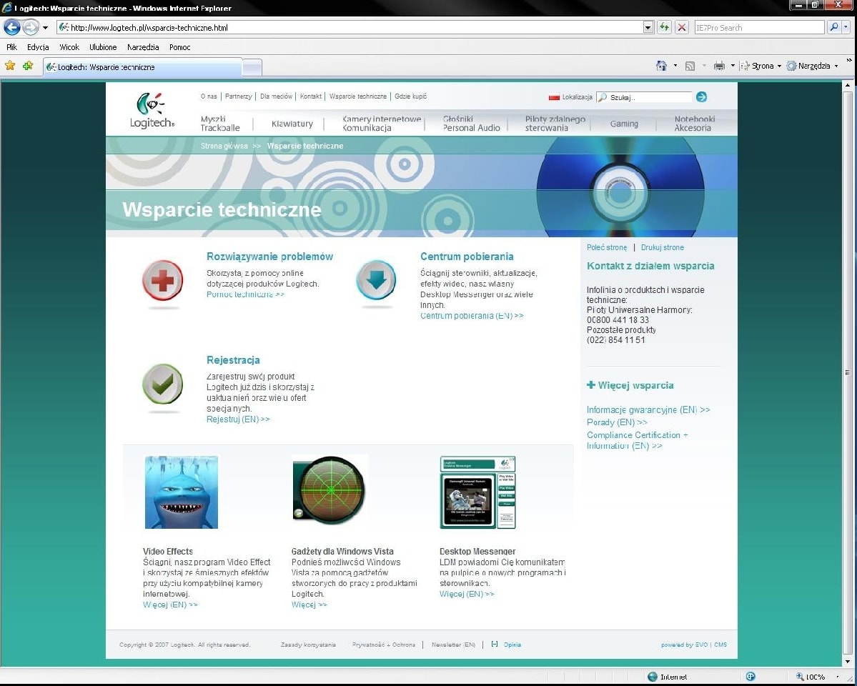Click the IE7Pro Search input field

tap(758, 27)
